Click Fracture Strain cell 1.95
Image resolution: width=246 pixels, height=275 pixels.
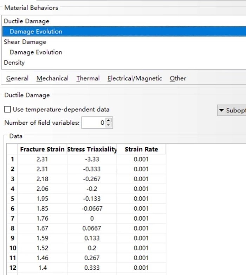(x=42, y=199)
